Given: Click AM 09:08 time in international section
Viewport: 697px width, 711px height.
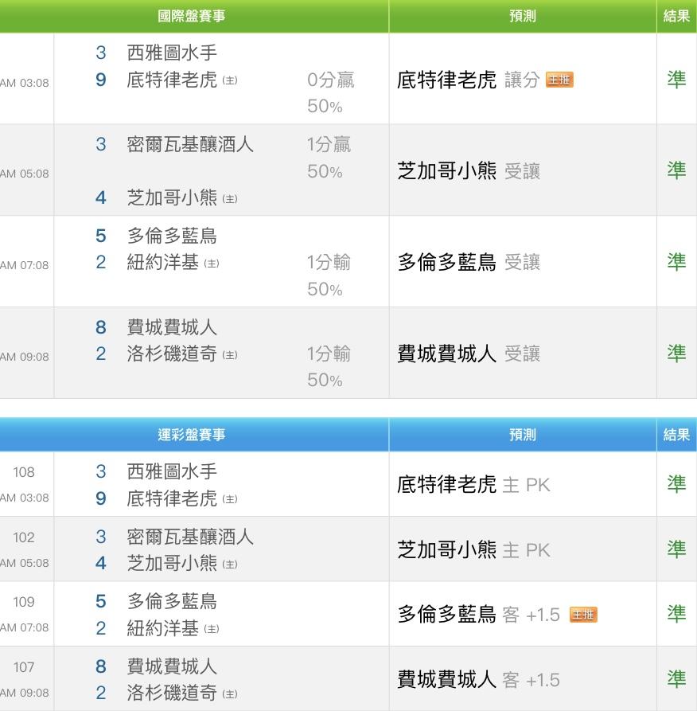Looking at the screenshot, I should [x=25, y=357].
